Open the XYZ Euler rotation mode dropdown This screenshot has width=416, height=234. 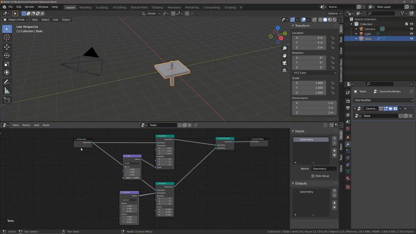tap(314, 73)
